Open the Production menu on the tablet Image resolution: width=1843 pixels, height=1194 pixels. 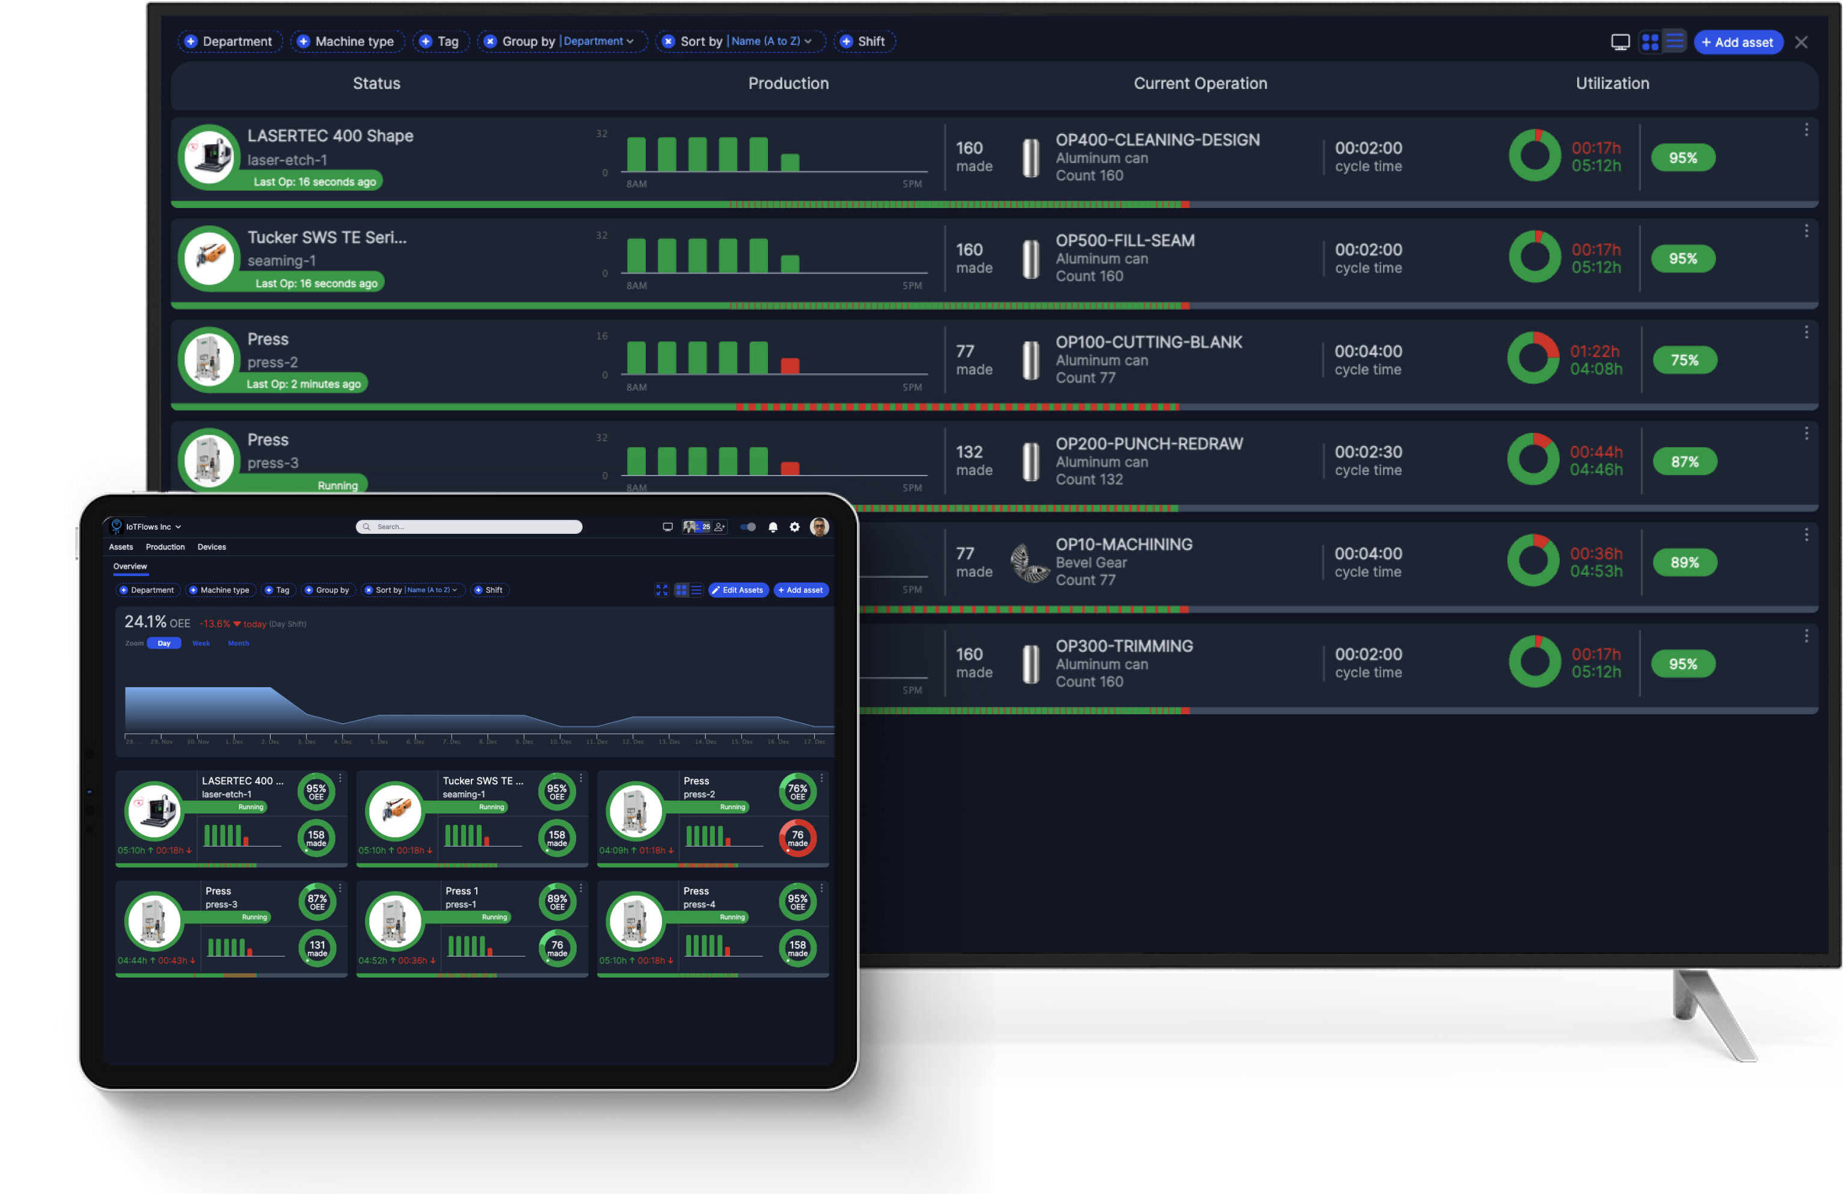click(x=166, y=548)
